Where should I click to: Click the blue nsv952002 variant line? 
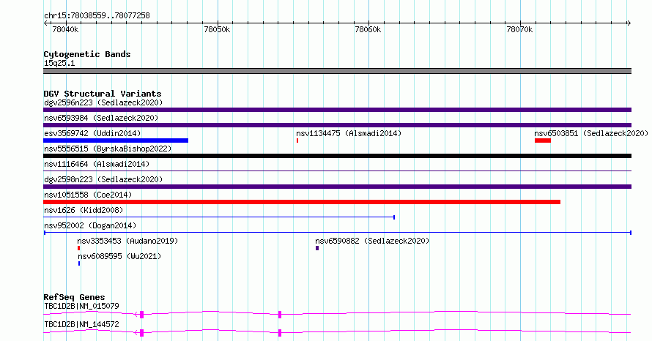[337, 233]
